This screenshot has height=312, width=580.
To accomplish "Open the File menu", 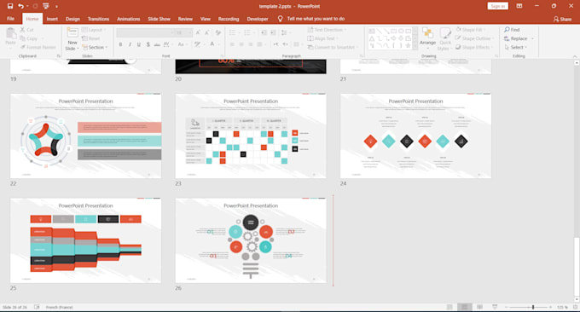I will click(11, 19).
